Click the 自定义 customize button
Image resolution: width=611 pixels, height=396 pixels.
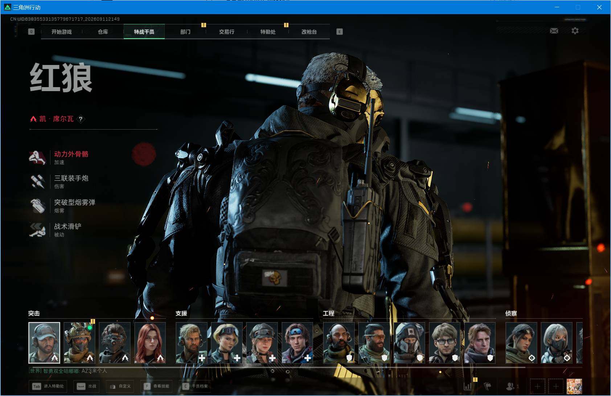click(x=120, y=386)
